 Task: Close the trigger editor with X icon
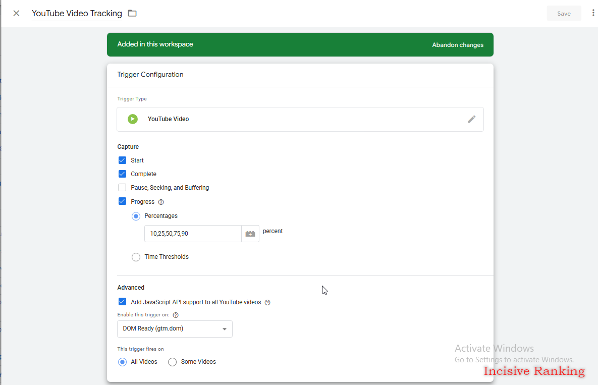tap(16, 13)
